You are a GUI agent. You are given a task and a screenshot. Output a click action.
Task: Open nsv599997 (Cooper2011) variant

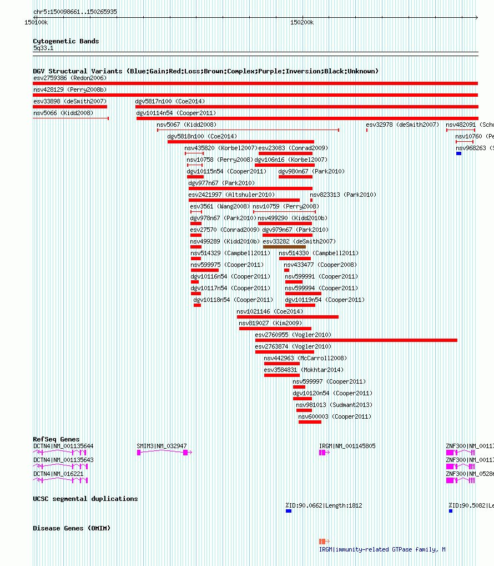coord(329,381)
